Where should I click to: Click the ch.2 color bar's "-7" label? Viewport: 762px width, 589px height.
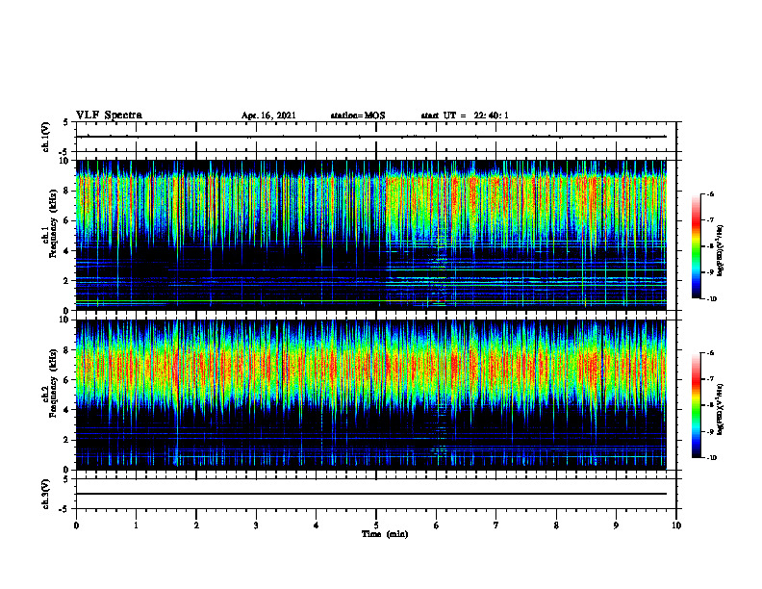710,379
